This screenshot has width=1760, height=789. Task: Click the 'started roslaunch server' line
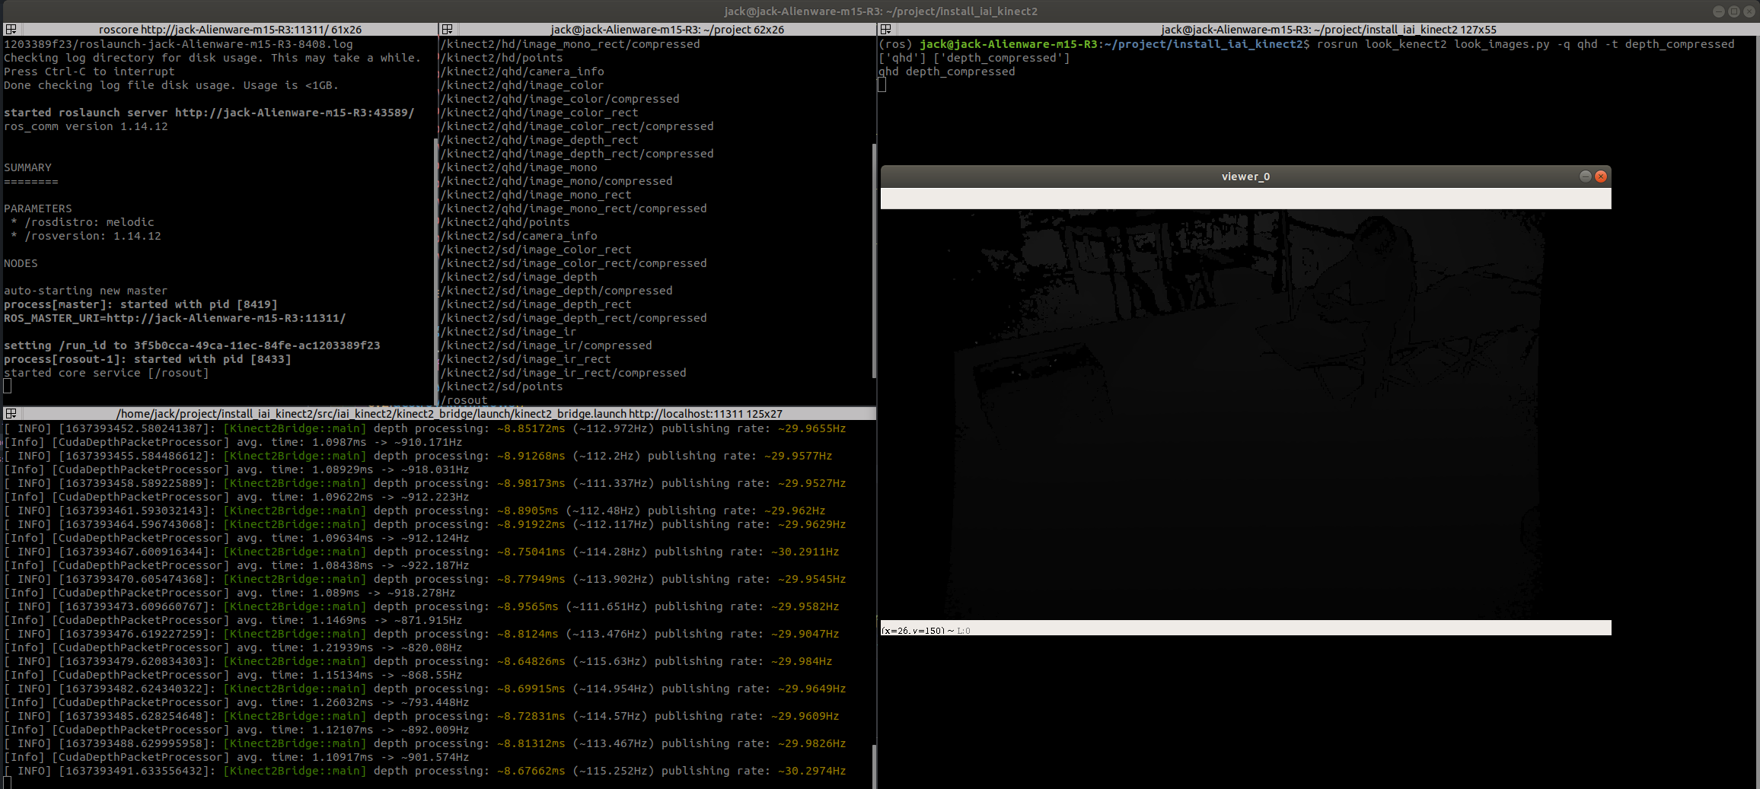point(209,113)
